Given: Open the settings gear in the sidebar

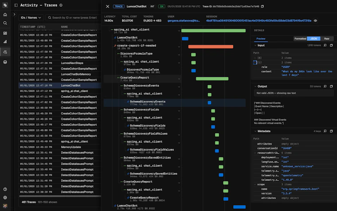Looking at the screenshot, I should 5,197.
